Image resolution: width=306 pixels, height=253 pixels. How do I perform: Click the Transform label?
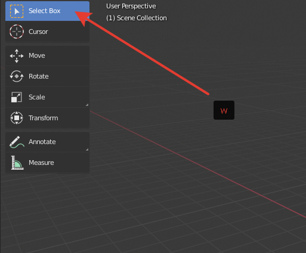click(44, 118)
